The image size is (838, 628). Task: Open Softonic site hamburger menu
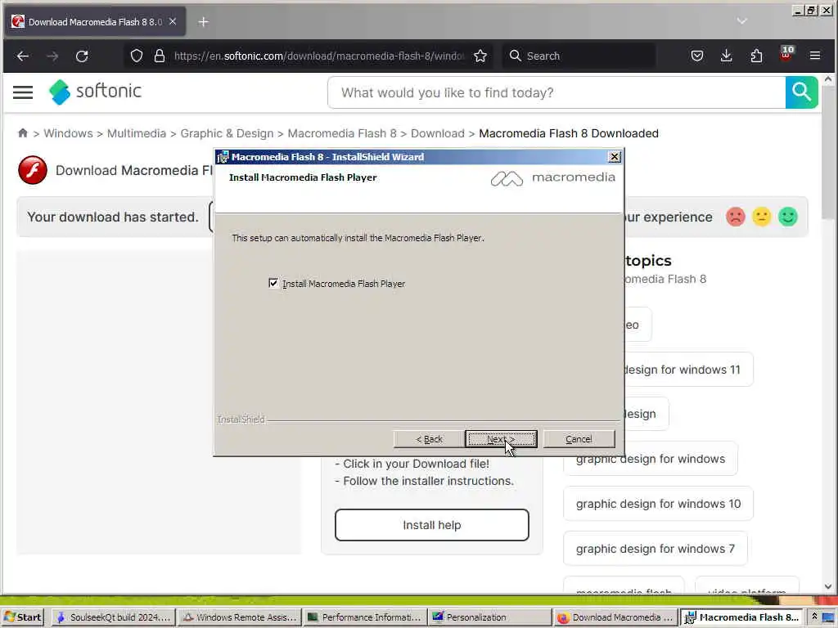tap(23, 92)
